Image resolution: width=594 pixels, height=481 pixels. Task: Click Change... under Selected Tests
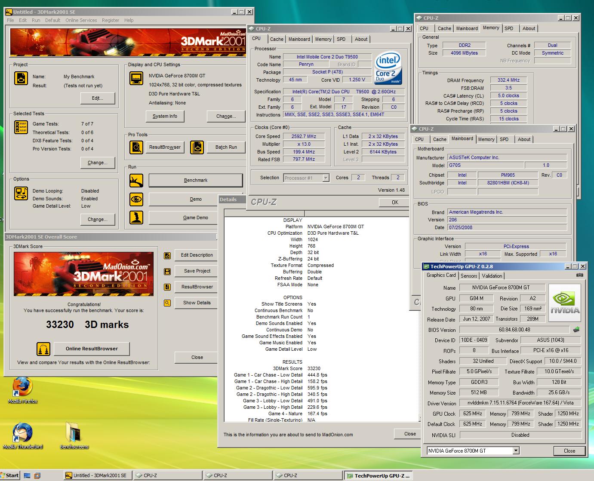[98, 162]
